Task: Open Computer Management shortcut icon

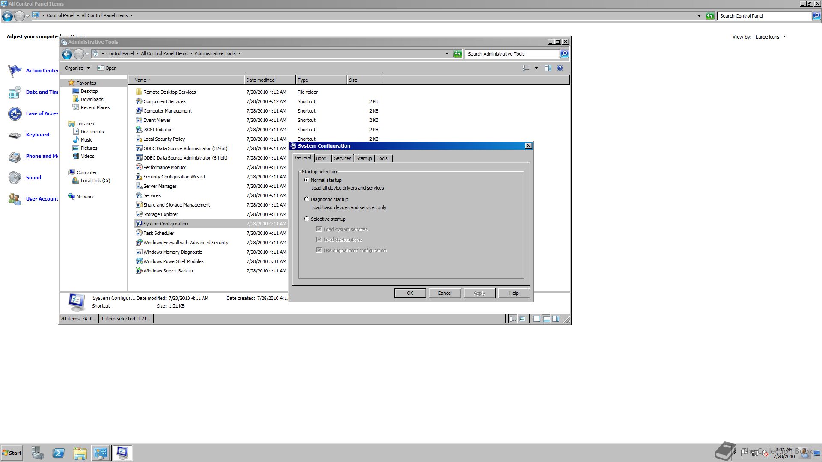Action: tap(139, 111)
